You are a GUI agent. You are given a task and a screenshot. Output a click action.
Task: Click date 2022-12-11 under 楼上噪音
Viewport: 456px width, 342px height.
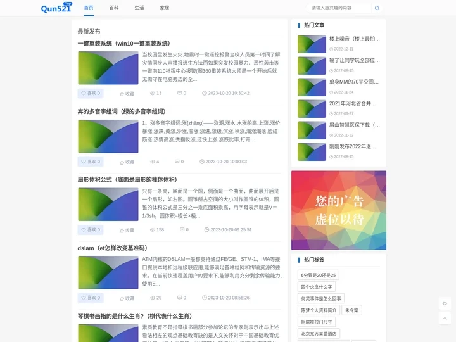[341, 49]
